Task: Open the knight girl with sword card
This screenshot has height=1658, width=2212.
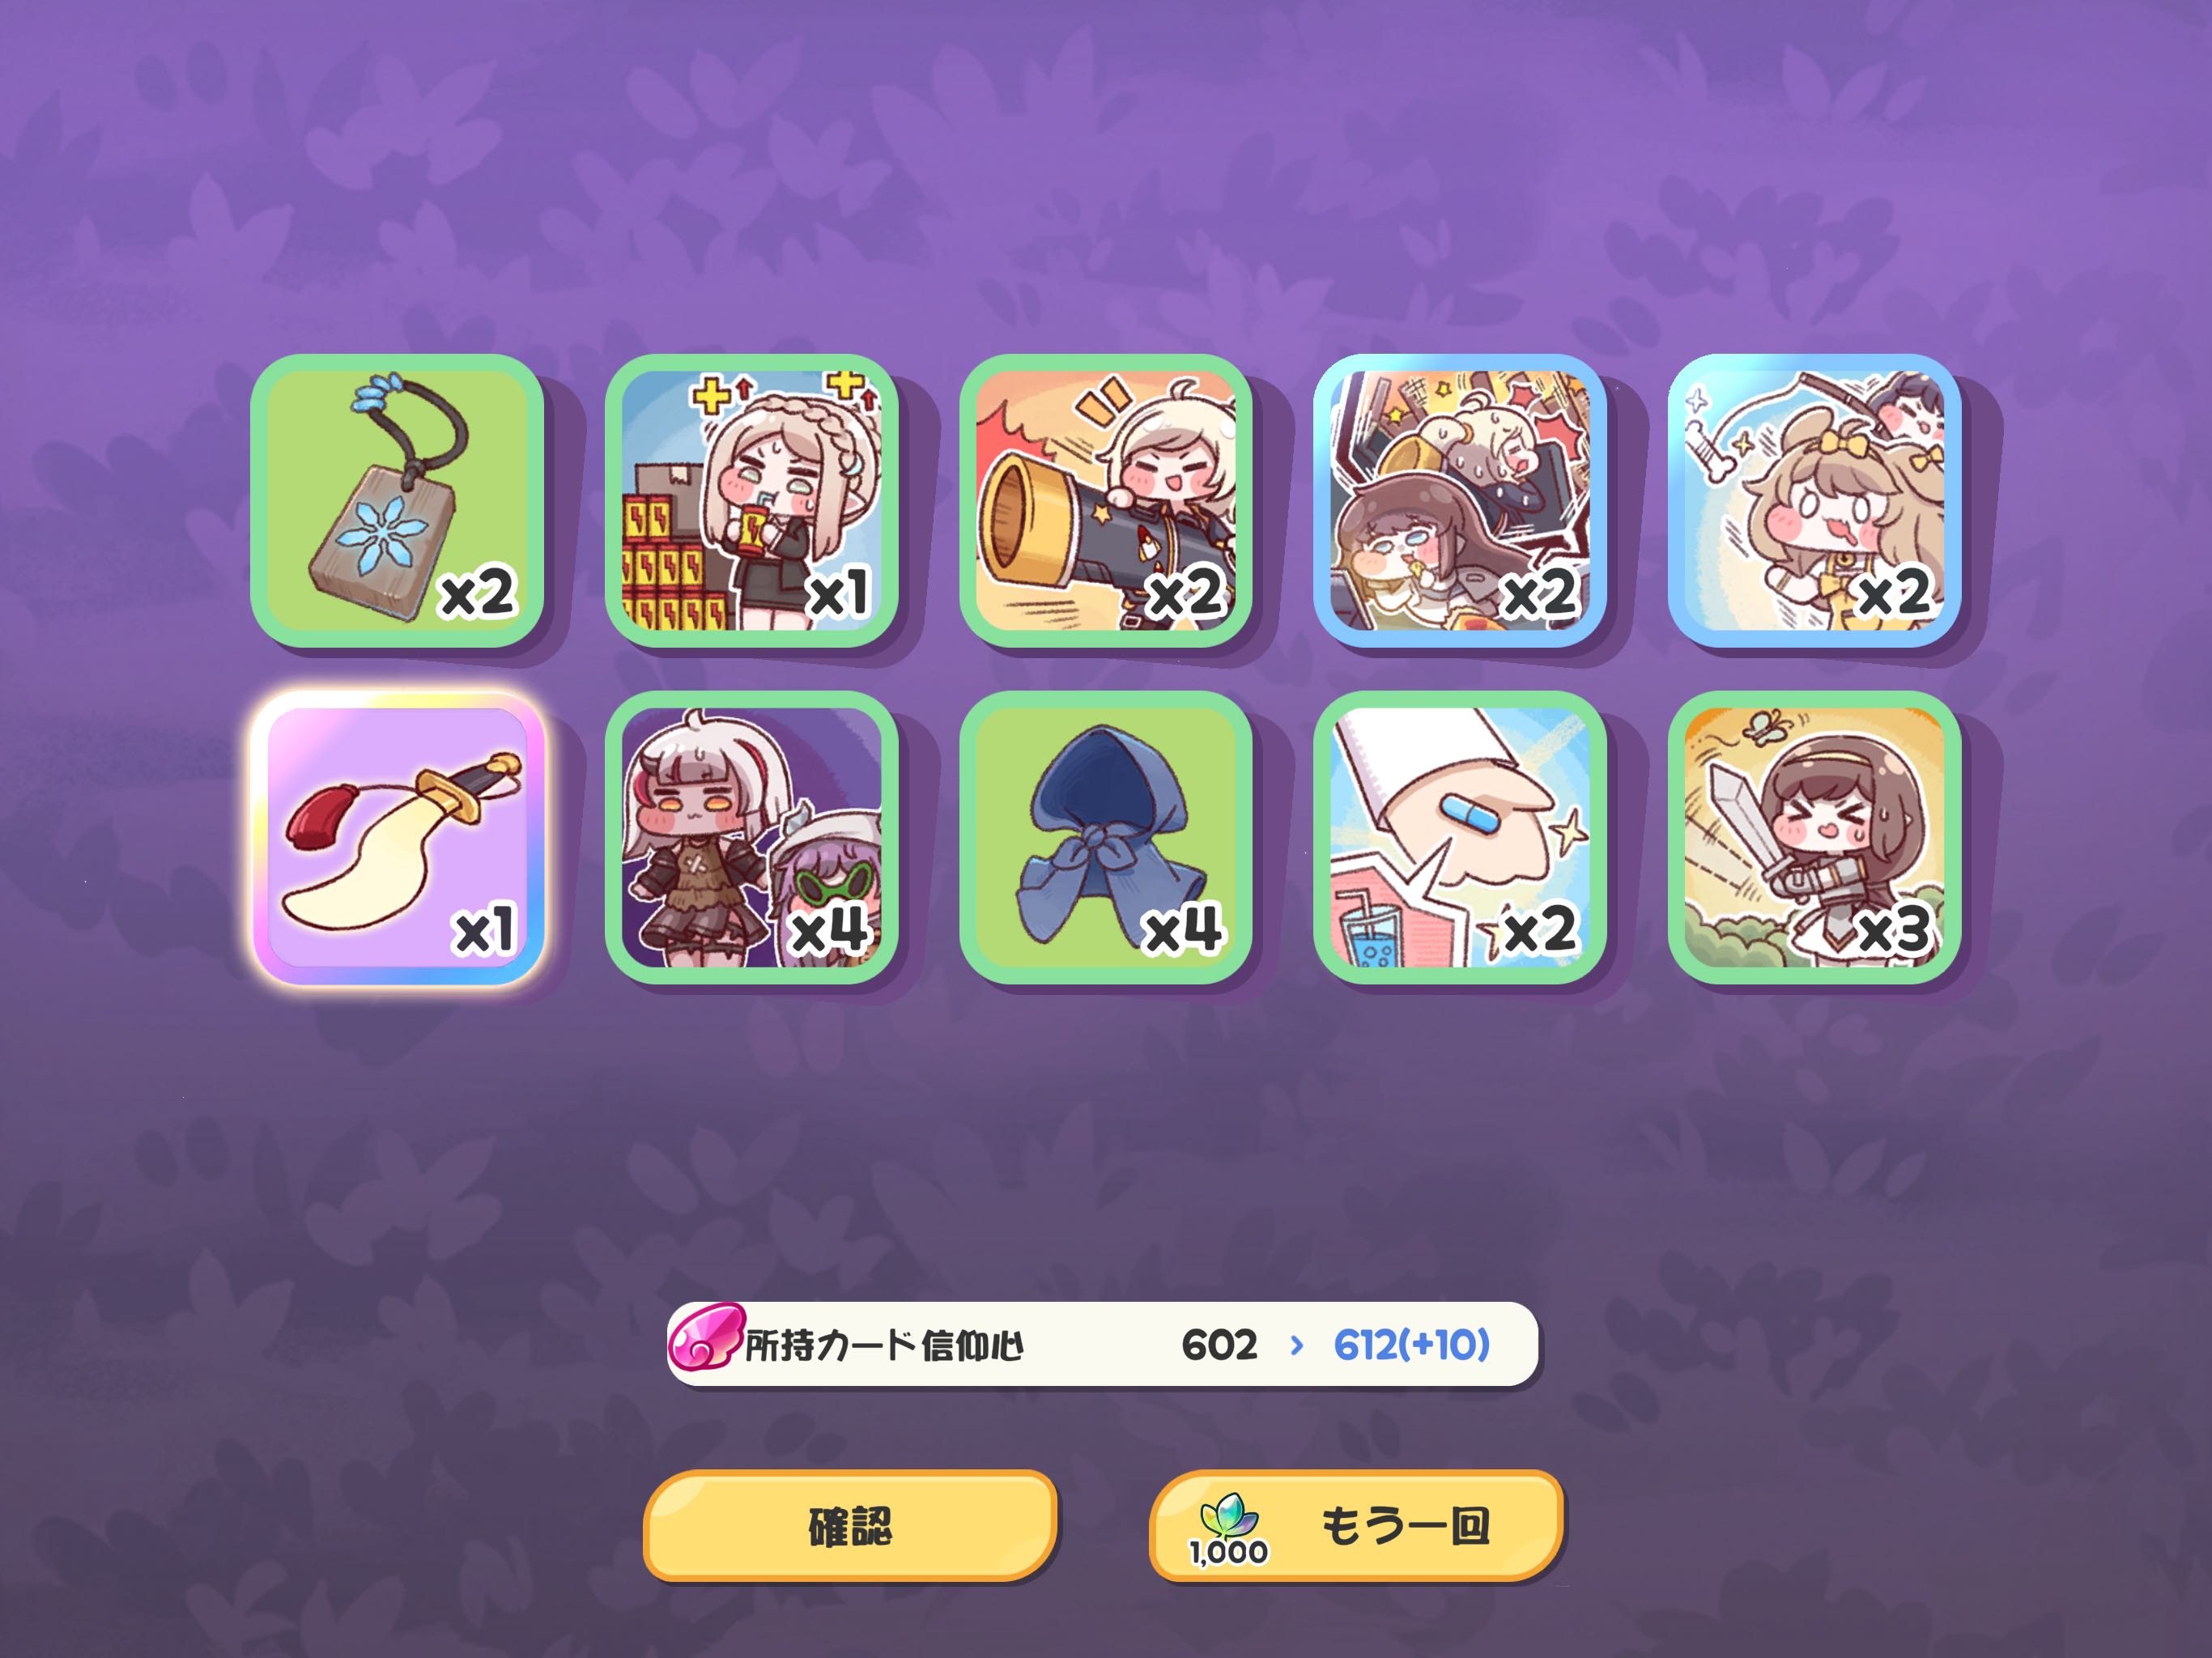Action: coord(1814,838)
